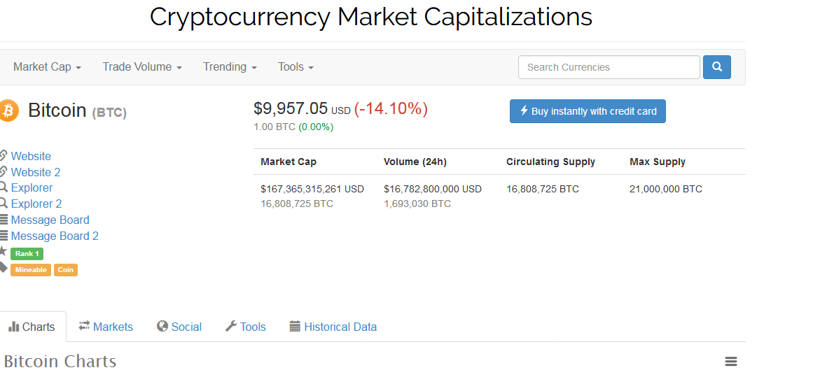
Task: Focus the Search Currencies field
Action: 609,67
